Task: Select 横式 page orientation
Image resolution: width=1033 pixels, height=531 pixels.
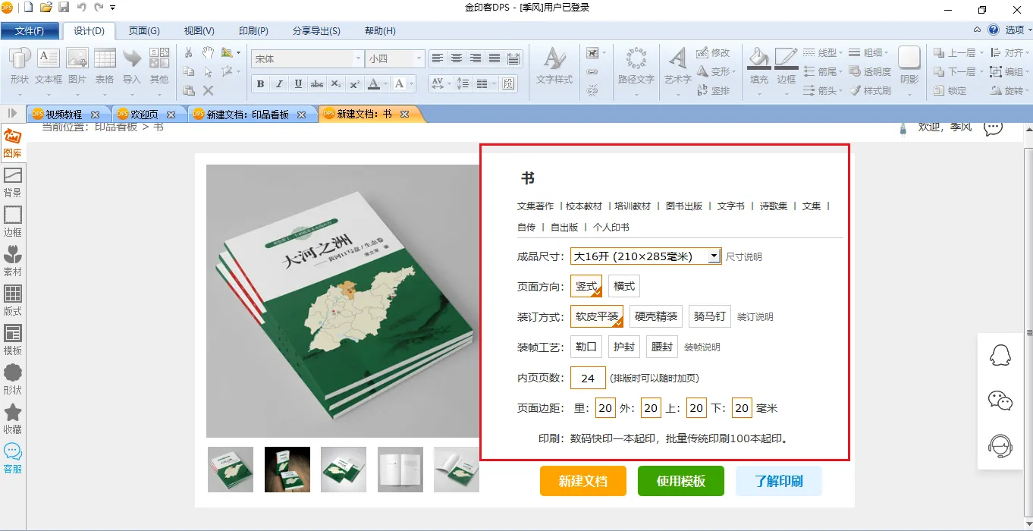Action: pyautogui.click(x=624, y=287)
